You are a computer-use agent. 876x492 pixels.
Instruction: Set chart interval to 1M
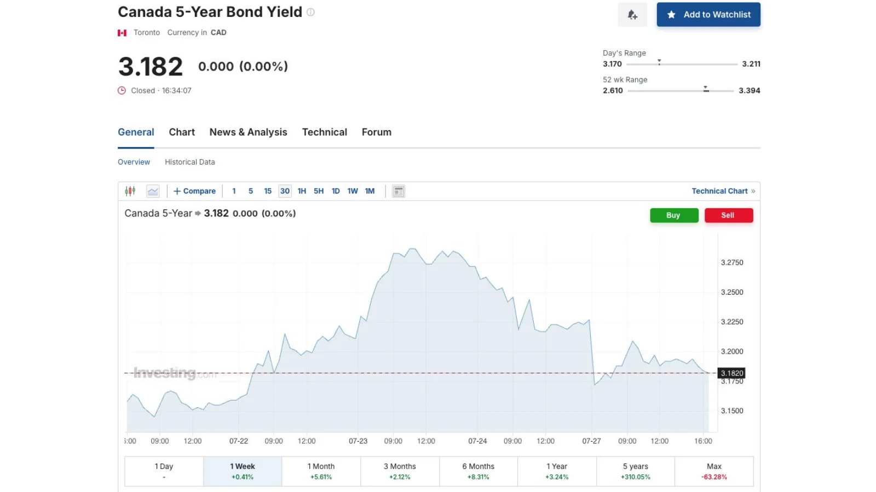pyautogui.click(x=370, y=191)
